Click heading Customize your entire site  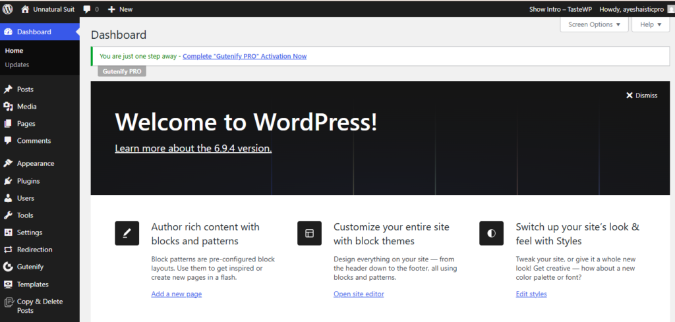(392, 234)
